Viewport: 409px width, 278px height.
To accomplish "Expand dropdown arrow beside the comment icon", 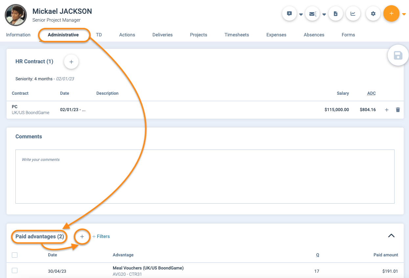I will pyautogui.click(x=301, y=14).
